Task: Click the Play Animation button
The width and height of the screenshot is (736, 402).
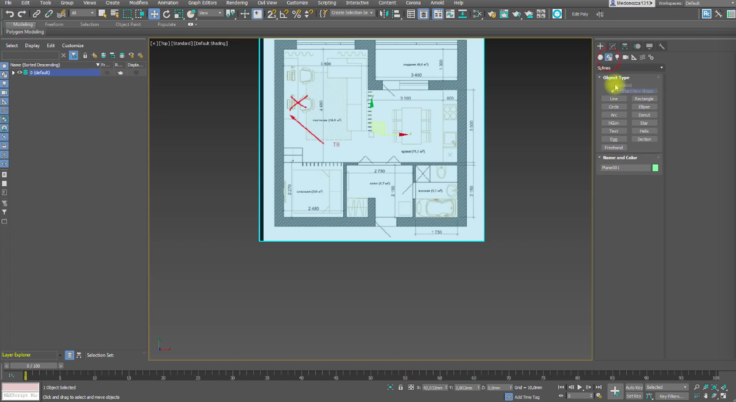Action: coord(579,387)
